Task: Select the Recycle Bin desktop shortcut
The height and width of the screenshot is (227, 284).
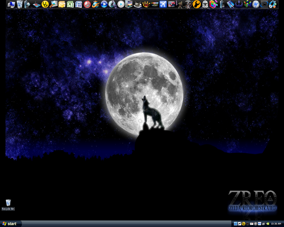Action: pyautogui.click(x=8, y=205)
